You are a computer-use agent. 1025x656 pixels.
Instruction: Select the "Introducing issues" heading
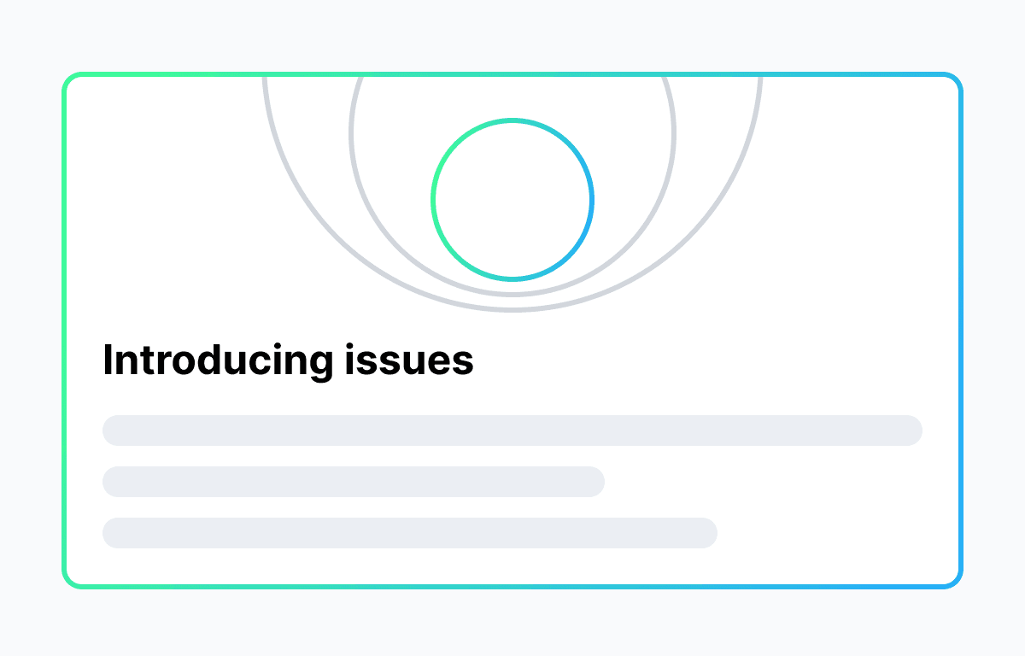288,360
